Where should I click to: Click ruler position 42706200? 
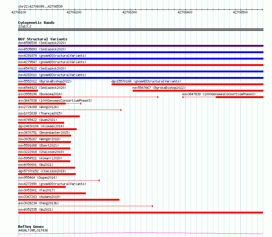[74, 12]
